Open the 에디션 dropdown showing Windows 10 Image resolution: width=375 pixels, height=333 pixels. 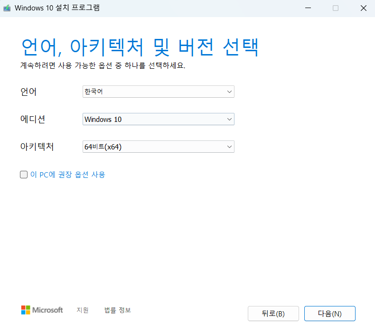point(159,119)
